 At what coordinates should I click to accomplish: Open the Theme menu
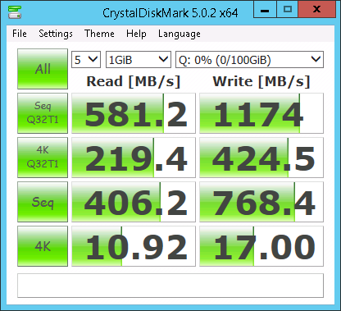(x=99, y=34)
